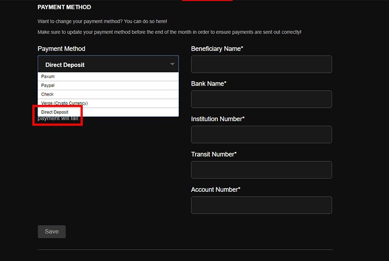Click into the Institution Number field

pyautogui.click(x=262, y=134)
